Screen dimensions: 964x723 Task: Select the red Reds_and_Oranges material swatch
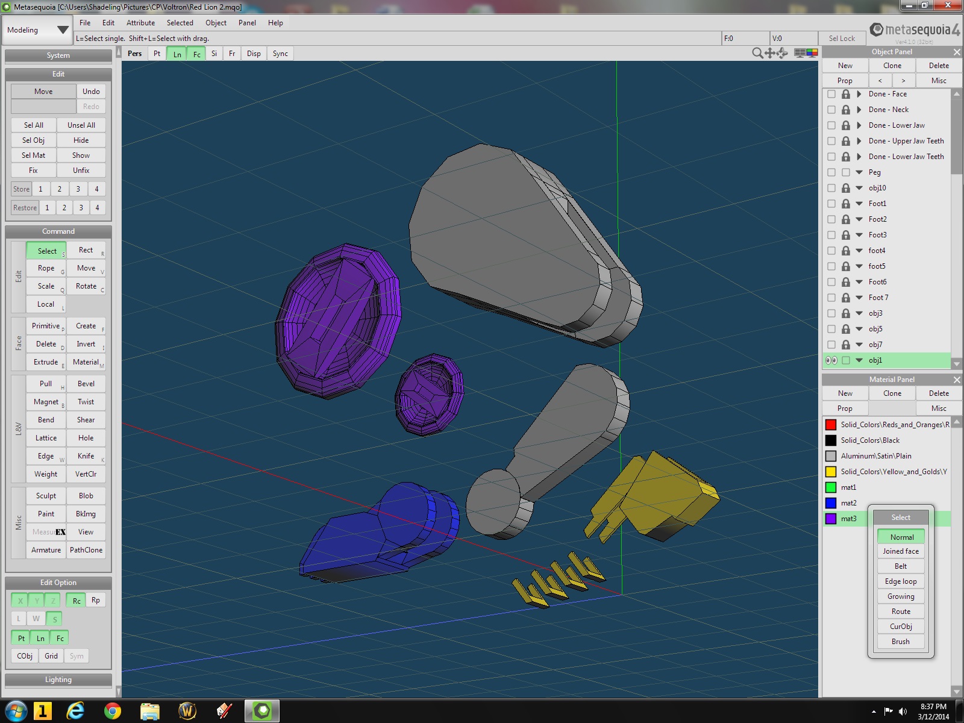pos(831,425)
